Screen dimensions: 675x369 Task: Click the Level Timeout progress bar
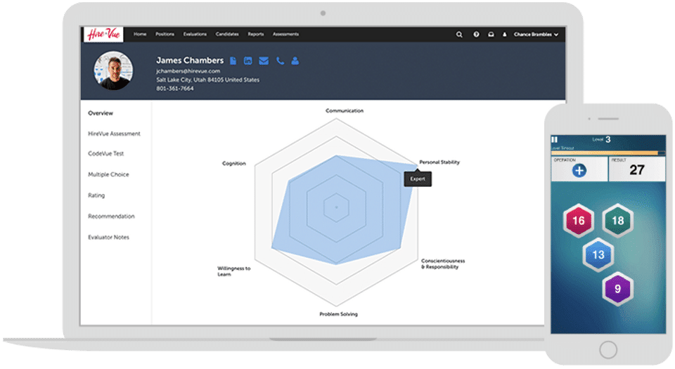click(607, 153)
